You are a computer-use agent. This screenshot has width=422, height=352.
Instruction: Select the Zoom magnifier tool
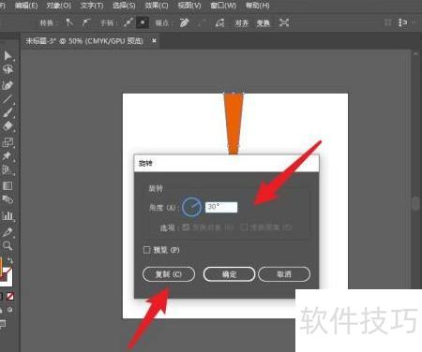point(8,245)
